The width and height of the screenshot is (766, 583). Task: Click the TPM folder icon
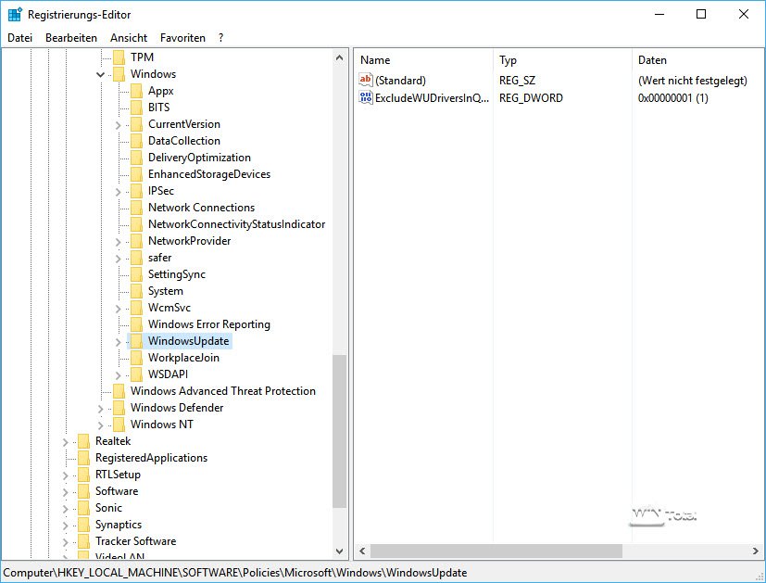[119, 57]
